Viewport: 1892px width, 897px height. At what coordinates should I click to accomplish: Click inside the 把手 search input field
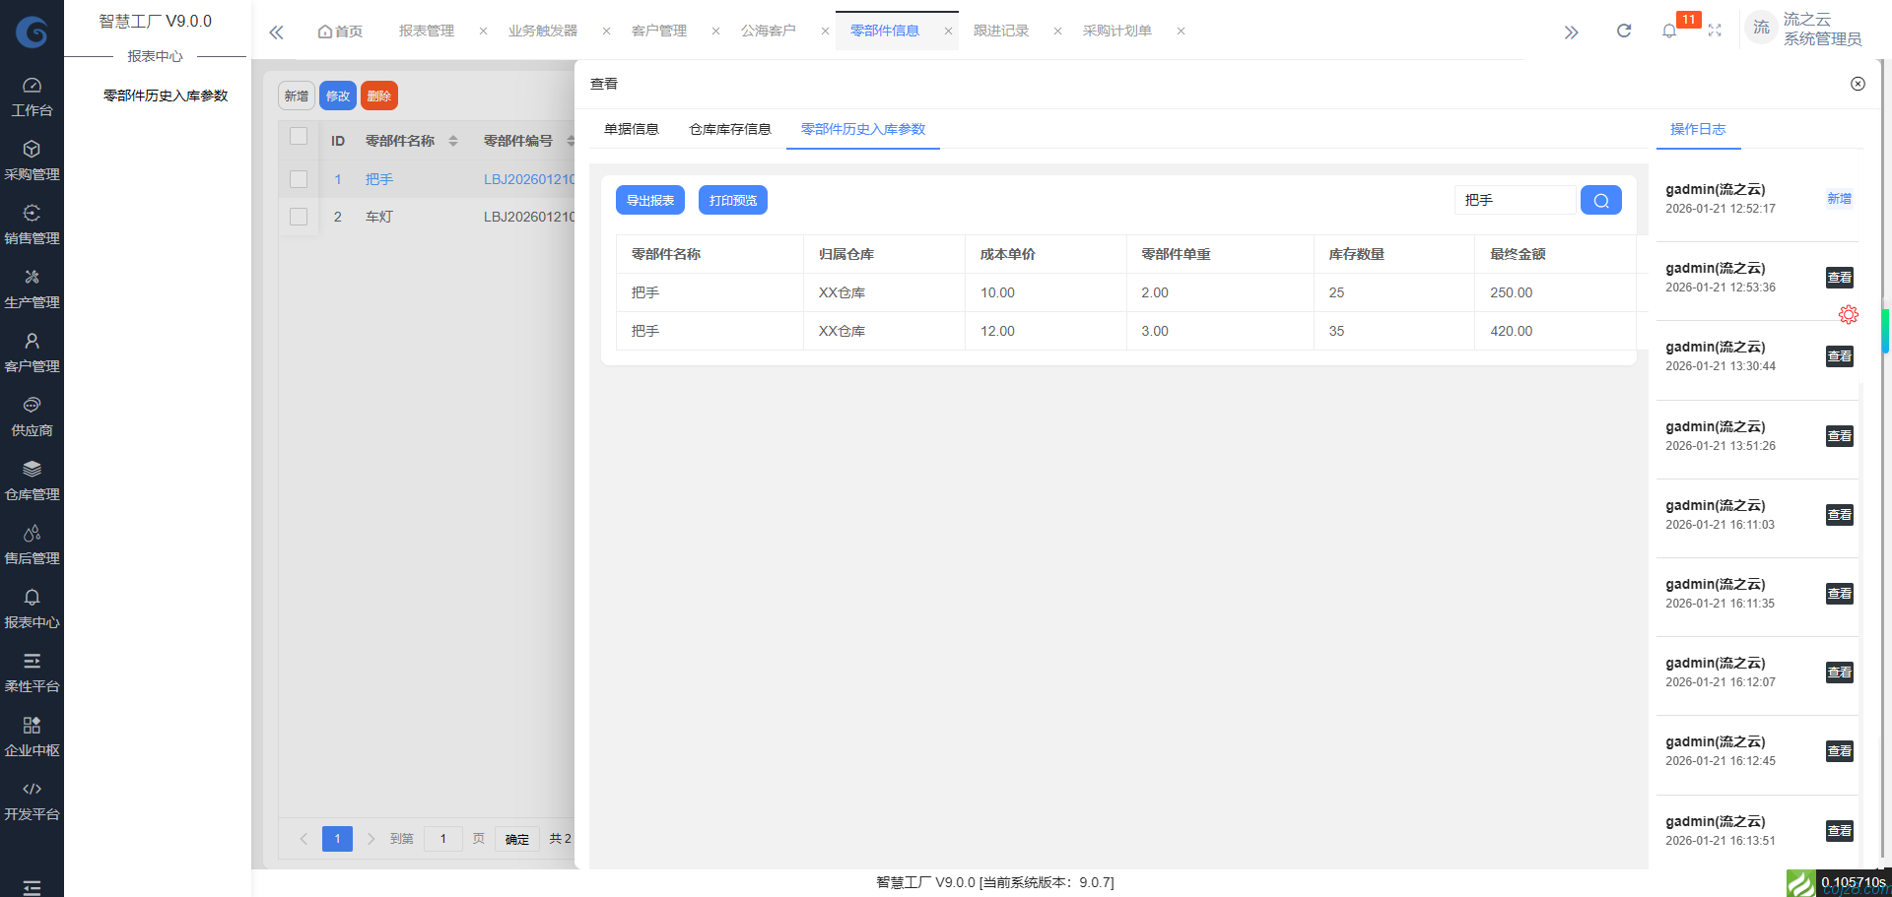click(1515, 200)
